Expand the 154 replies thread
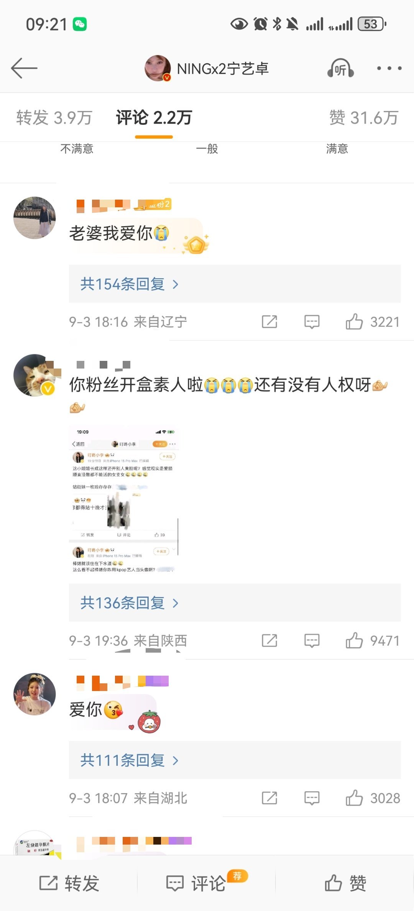414x911 pixels. 235,284
